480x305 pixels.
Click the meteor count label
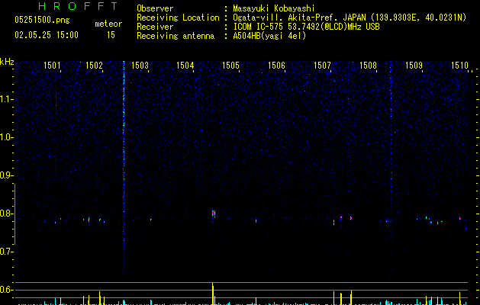(x=108, y=24)
